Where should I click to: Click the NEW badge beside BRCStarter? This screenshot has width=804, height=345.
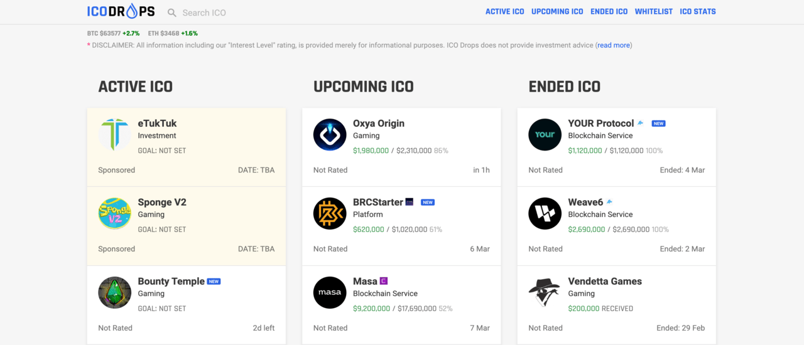428,203
